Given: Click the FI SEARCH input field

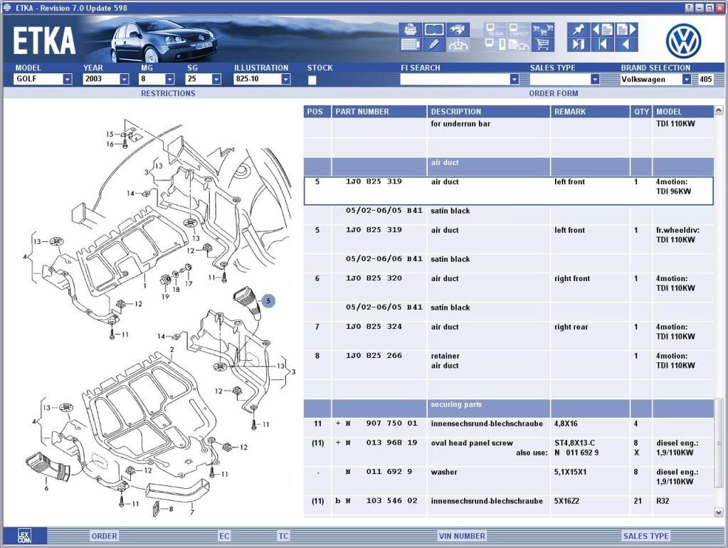Looking at the screenshot, I should click(455, 80).
